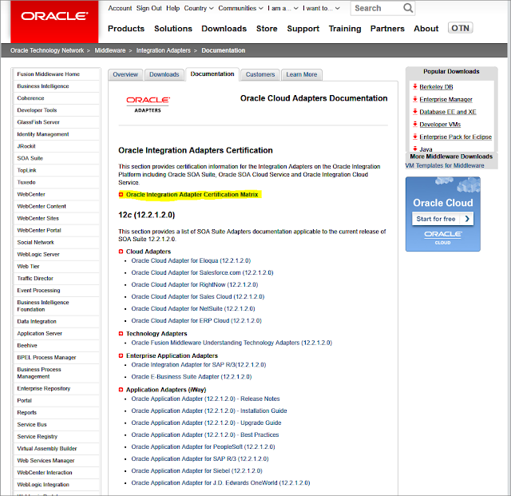Click the Account link
511x496 pixels.
click(x=120, y=8)
